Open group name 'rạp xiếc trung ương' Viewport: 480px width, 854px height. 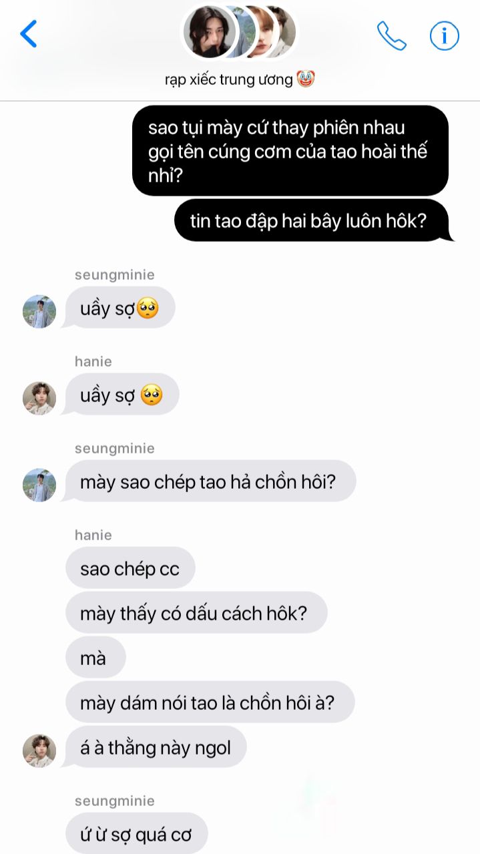[240, 79]
